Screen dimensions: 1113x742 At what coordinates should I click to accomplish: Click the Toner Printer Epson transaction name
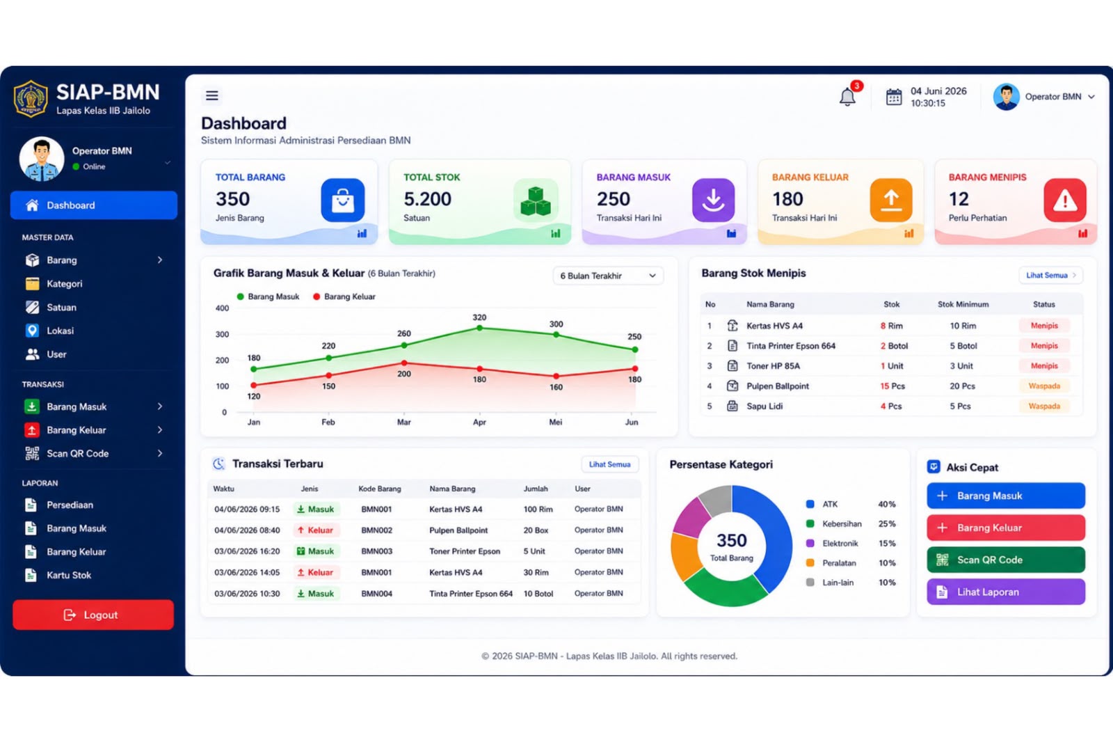coord(465,551)
